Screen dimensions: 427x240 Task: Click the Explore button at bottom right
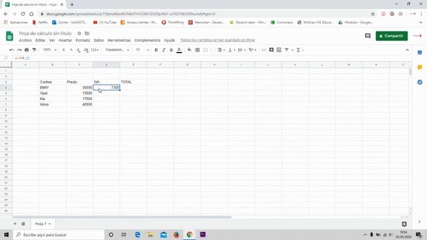pyautogui.click(x=404, y=224)
